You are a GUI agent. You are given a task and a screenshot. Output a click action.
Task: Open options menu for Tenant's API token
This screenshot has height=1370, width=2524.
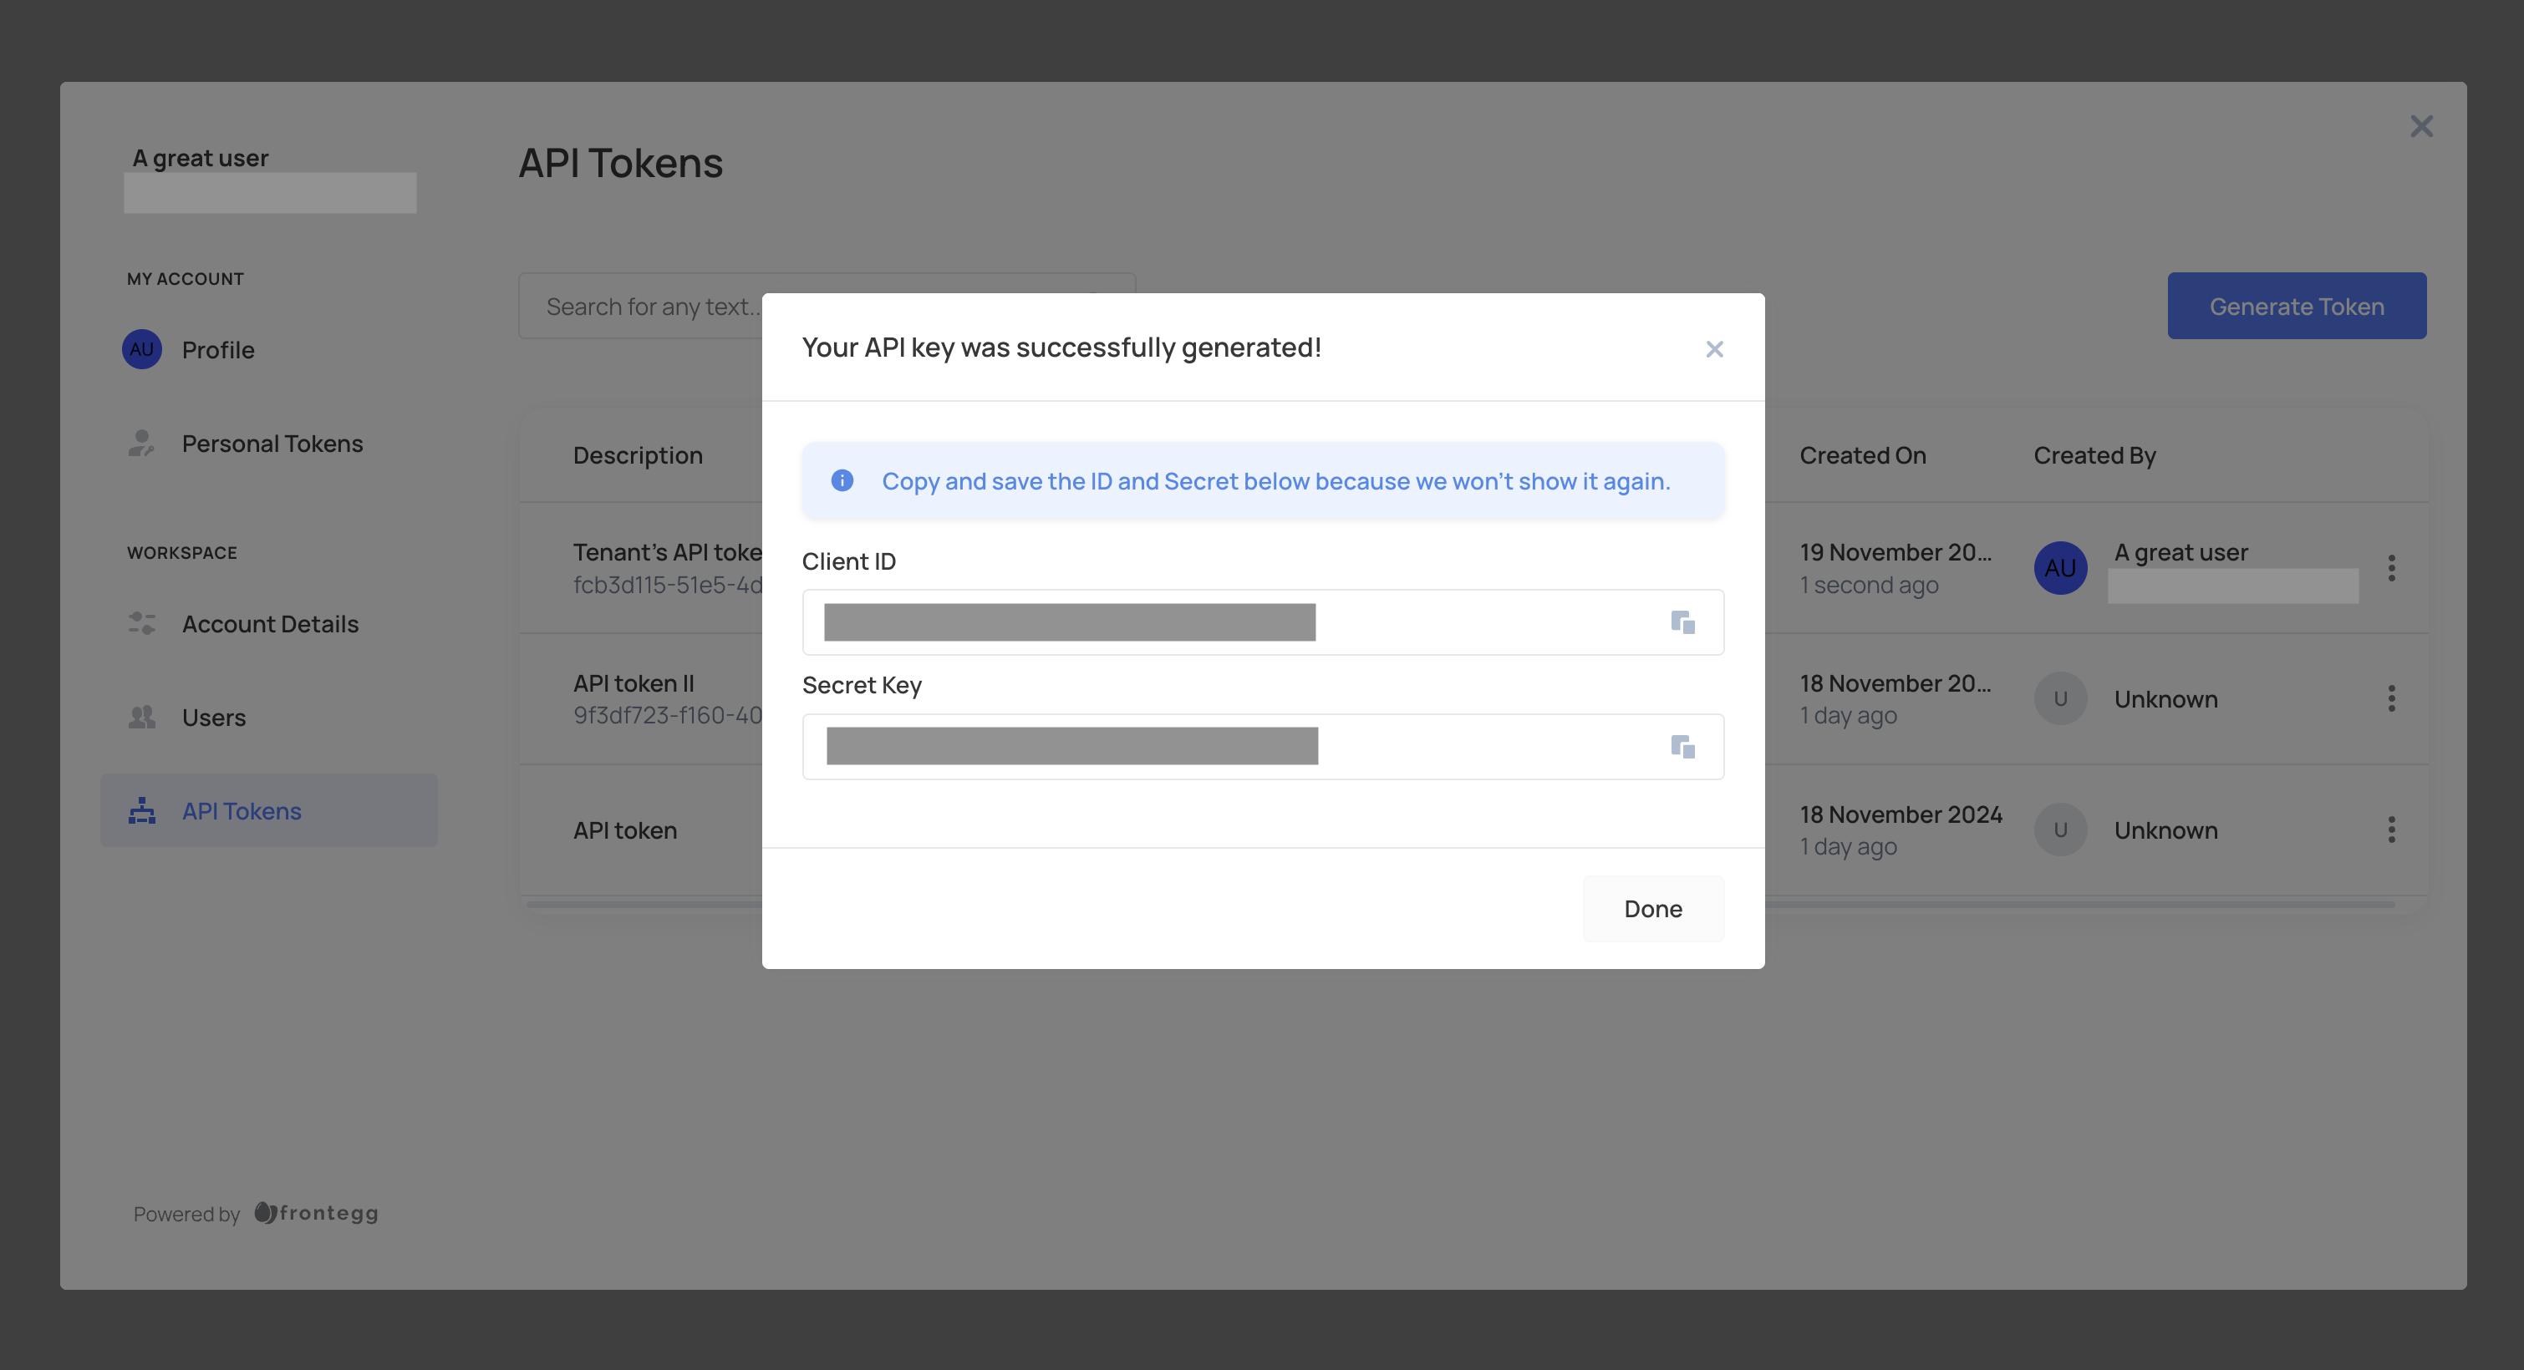2391,568
